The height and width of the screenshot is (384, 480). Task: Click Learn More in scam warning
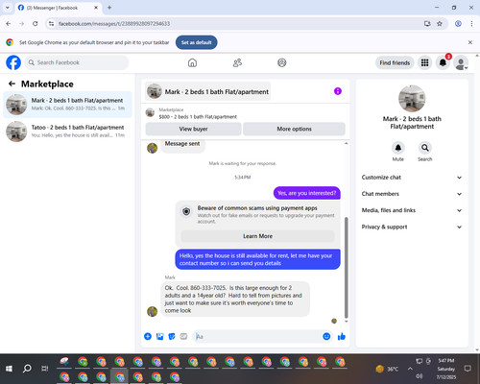[x=257, y=236]
